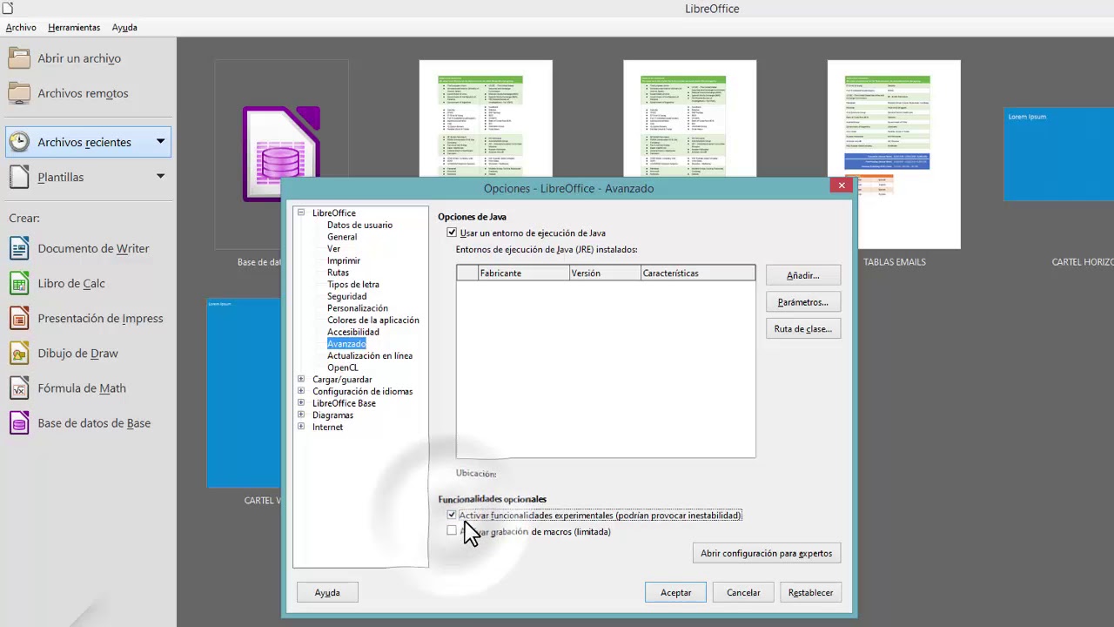Select Actualización en línea option
The width and height of the screenshot is (1114, 627).
tap(370, 355)
